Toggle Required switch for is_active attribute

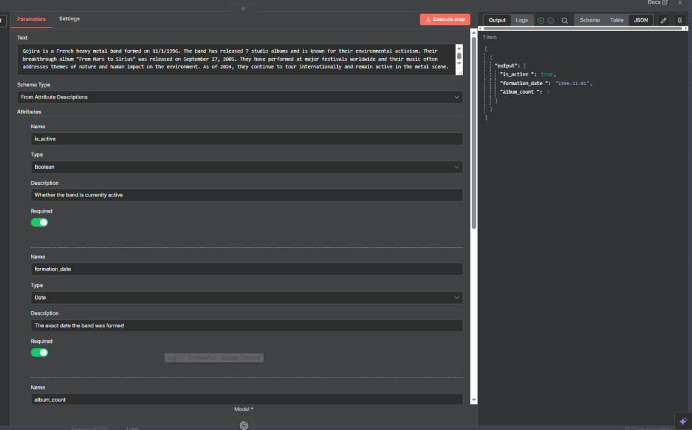40,222
